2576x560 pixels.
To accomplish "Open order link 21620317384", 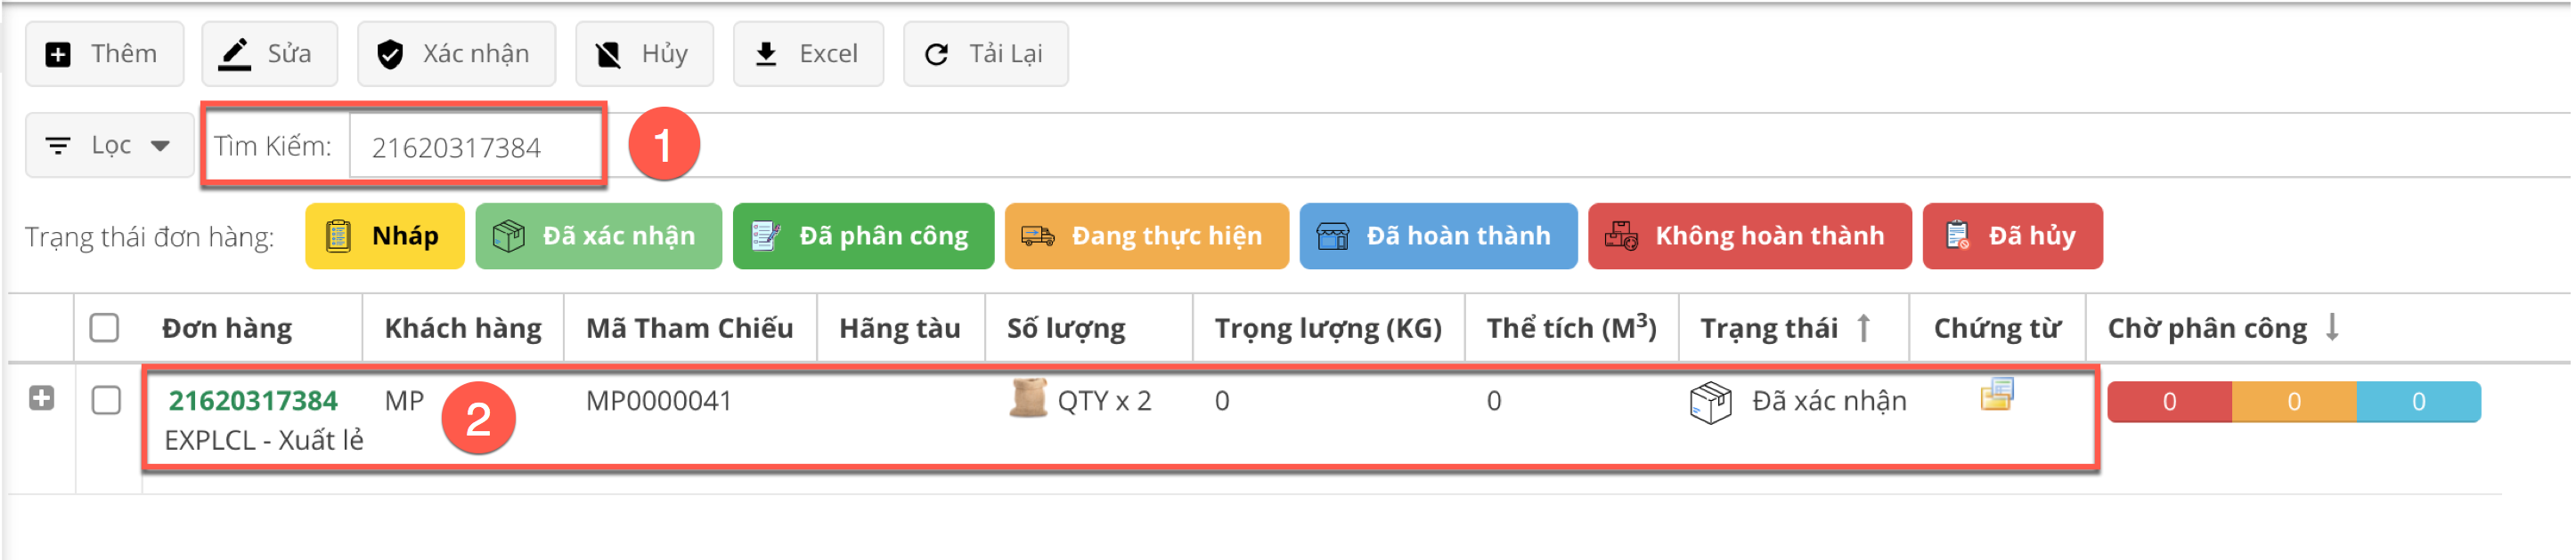I will tap(253, 400).
